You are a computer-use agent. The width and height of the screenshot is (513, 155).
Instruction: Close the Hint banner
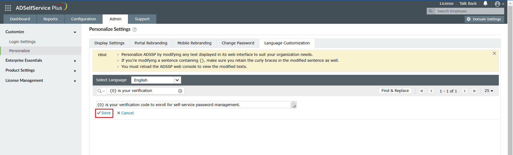tap(494, 53)
